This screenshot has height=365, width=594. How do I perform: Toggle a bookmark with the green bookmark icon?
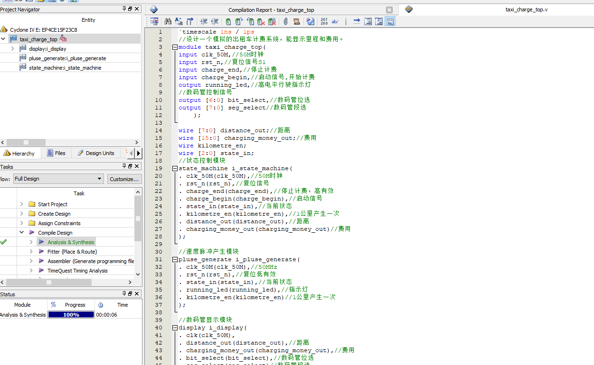coord(228,21)
